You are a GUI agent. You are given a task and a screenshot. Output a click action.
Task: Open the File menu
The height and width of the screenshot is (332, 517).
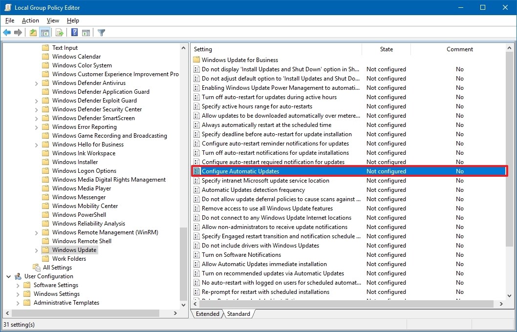(10, 21)
